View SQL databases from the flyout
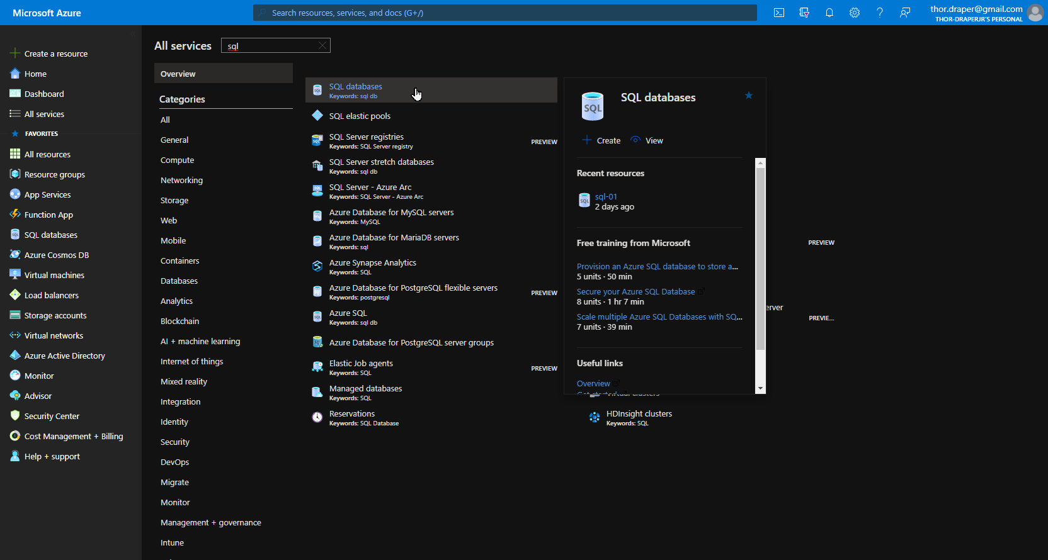Viewport: 1048px width, 560px height. pyautogui.click(x=647, y=140)
